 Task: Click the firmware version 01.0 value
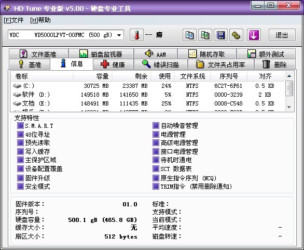tap(130, 204)
